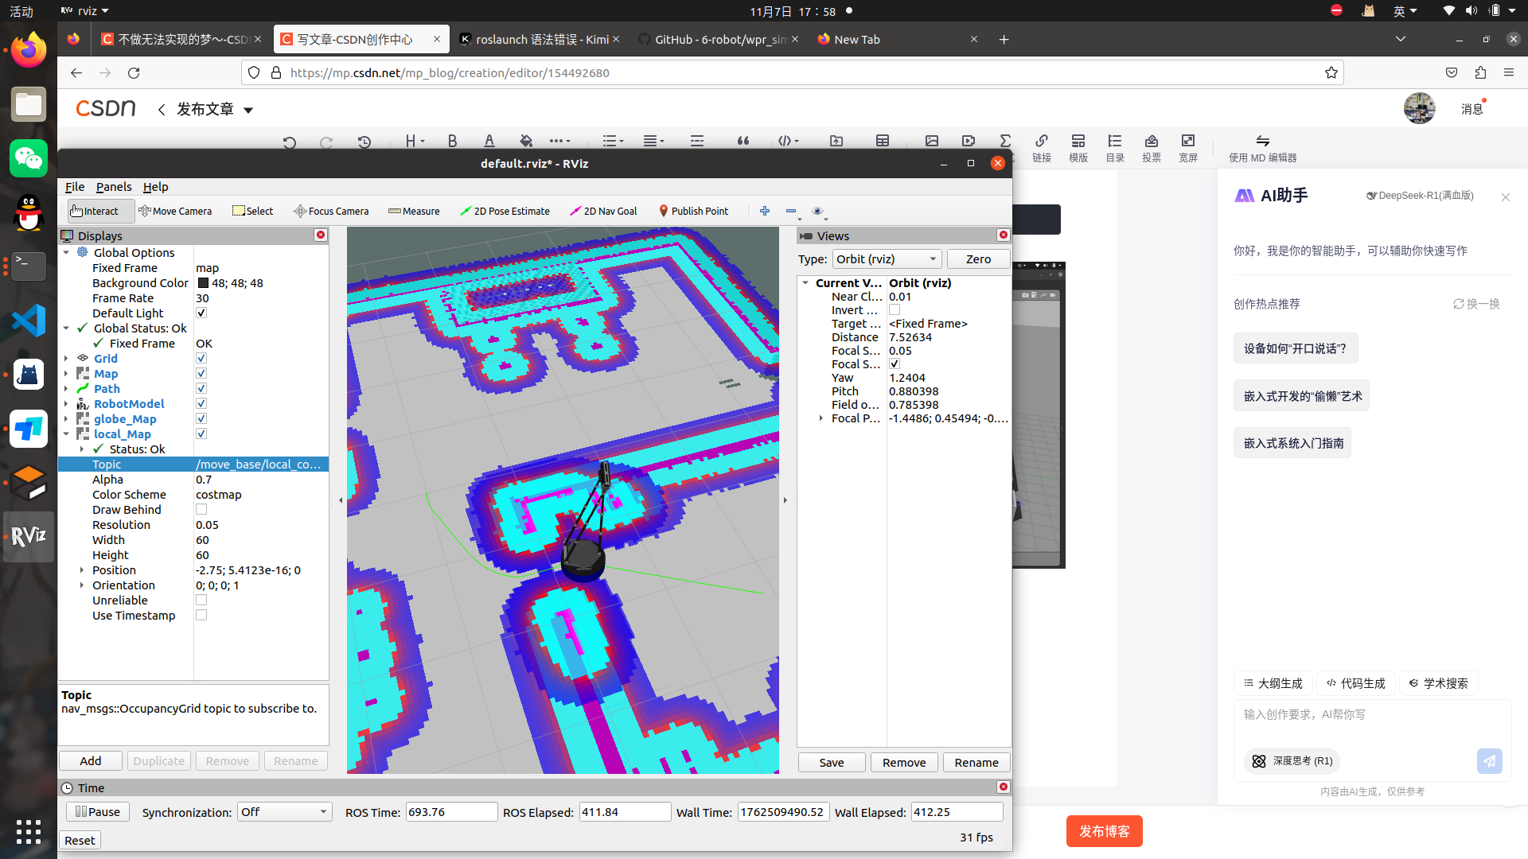Select the Move Camera tool

(x=175, y=211)
